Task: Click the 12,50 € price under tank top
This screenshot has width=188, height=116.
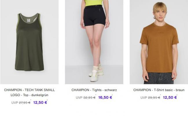Action: tap(40, 102)
